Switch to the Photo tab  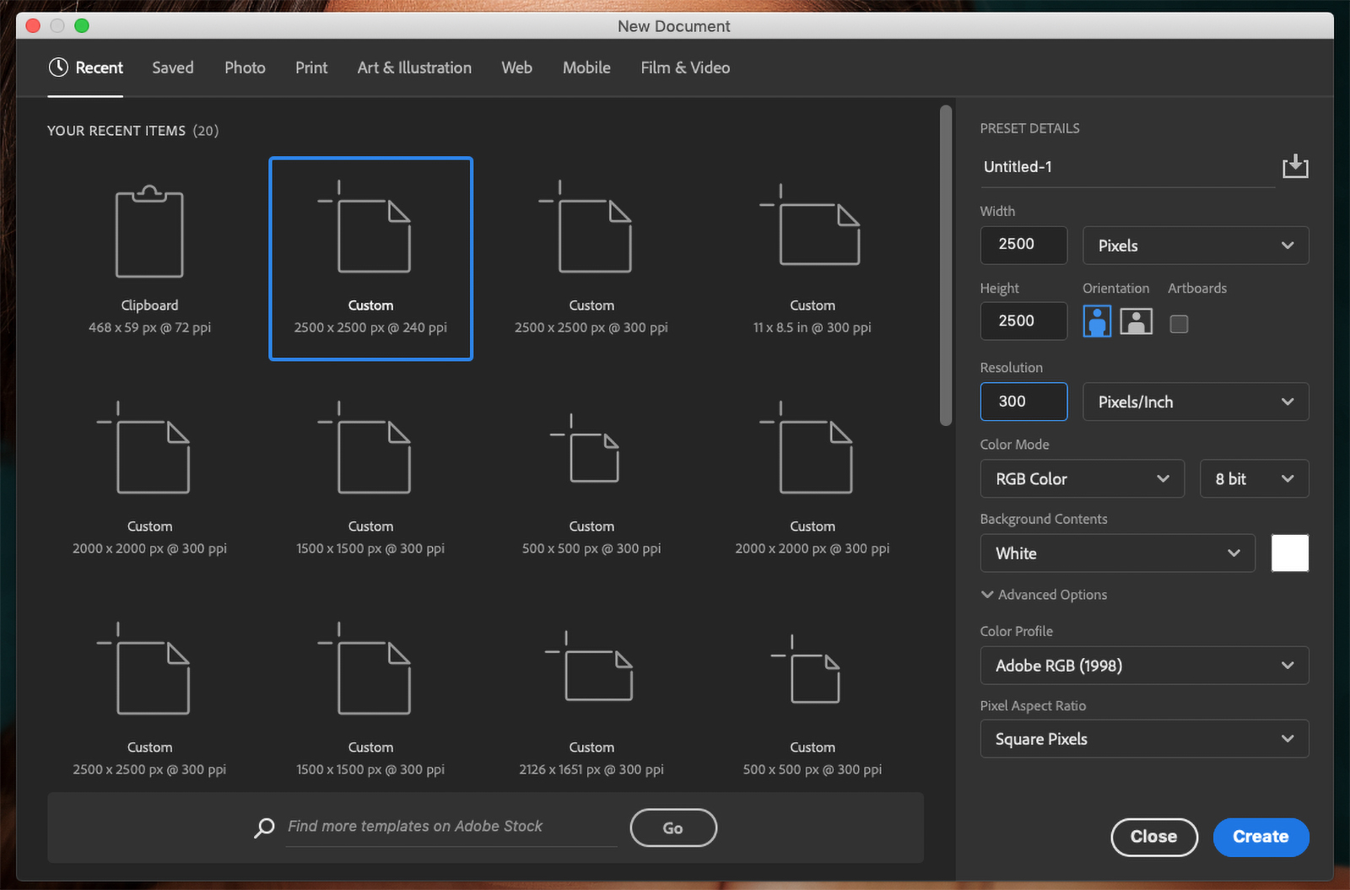[245, 67]
